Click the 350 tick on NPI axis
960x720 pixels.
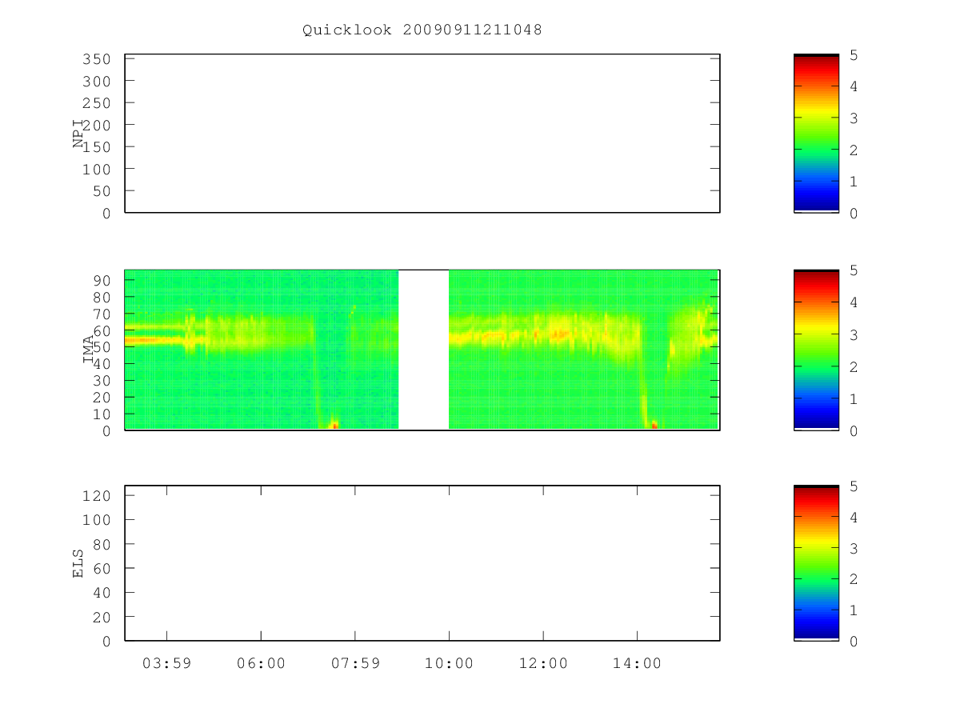click(x=95, y=59)
